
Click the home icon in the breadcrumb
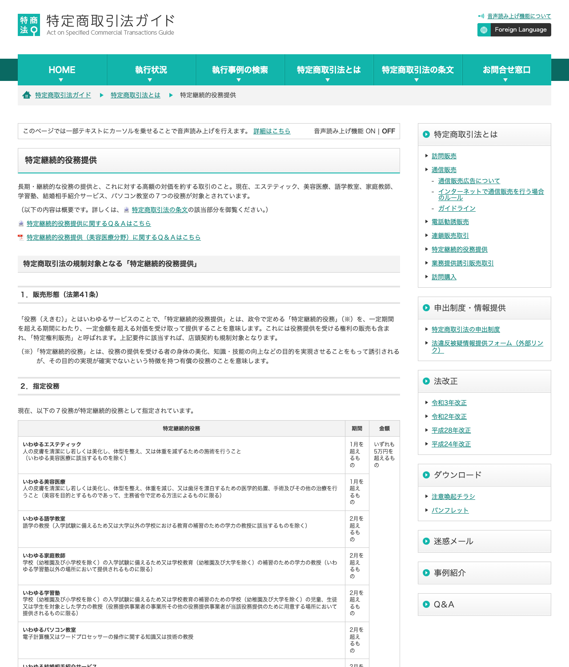pos(27,95)
